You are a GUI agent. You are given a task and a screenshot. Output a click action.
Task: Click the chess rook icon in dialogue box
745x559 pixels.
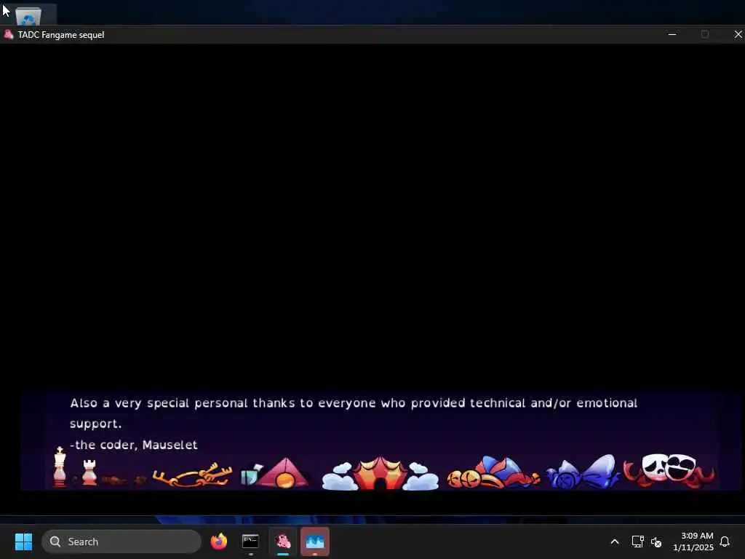pos(89,472)
